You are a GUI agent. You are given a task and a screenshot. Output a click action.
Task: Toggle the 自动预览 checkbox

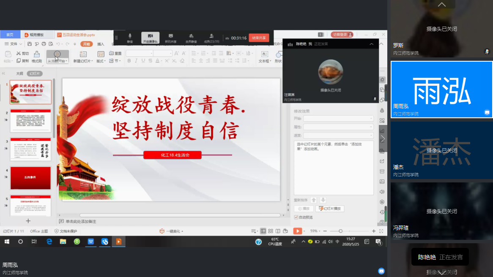point(296,217)
